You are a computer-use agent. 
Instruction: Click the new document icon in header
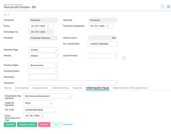click(x=162, y=7)
